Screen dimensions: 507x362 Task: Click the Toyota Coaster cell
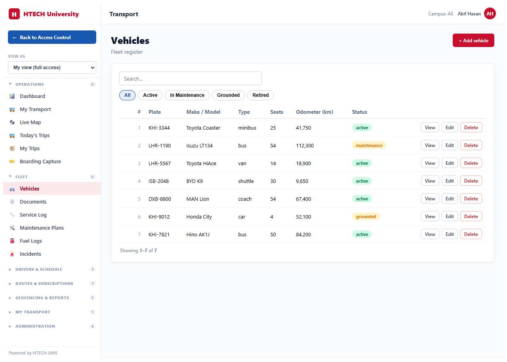click(x=203, y=128)
